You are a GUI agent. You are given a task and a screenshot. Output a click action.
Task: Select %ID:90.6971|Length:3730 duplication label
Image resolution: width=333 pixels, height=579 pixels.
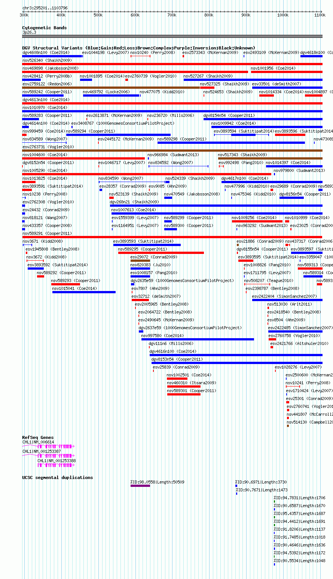[x=261, y=482]
